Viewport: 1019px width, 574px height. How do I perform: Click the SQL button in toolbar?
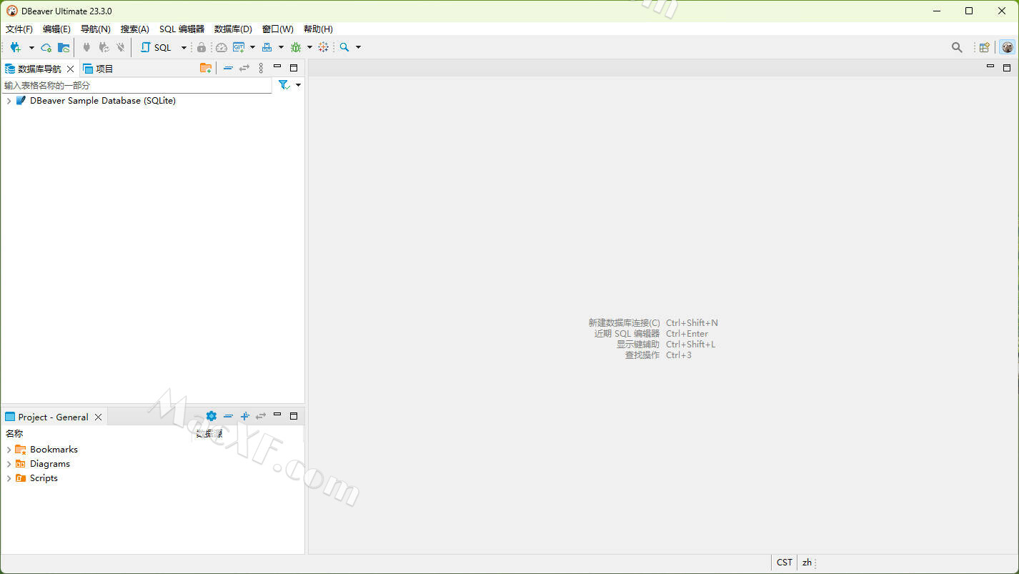click(x=156, y=47)
